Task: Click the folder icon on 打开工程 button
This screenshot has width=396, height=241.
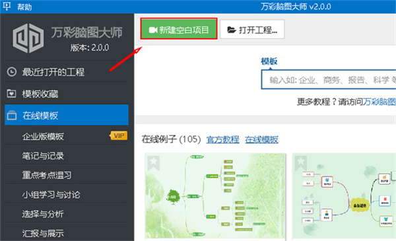Action: tap(231, 30)
